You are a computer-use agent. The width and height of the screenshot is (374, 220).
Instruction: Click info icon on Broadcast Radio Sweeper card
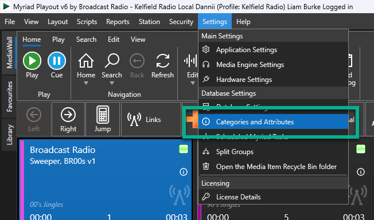coord(184,172)
